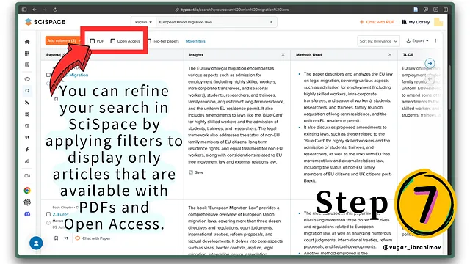Click the quote icon under paper 2
Image resolution: width=470 pixels, height=264 pixels.
pyautogui.click(x=66, y=238)
